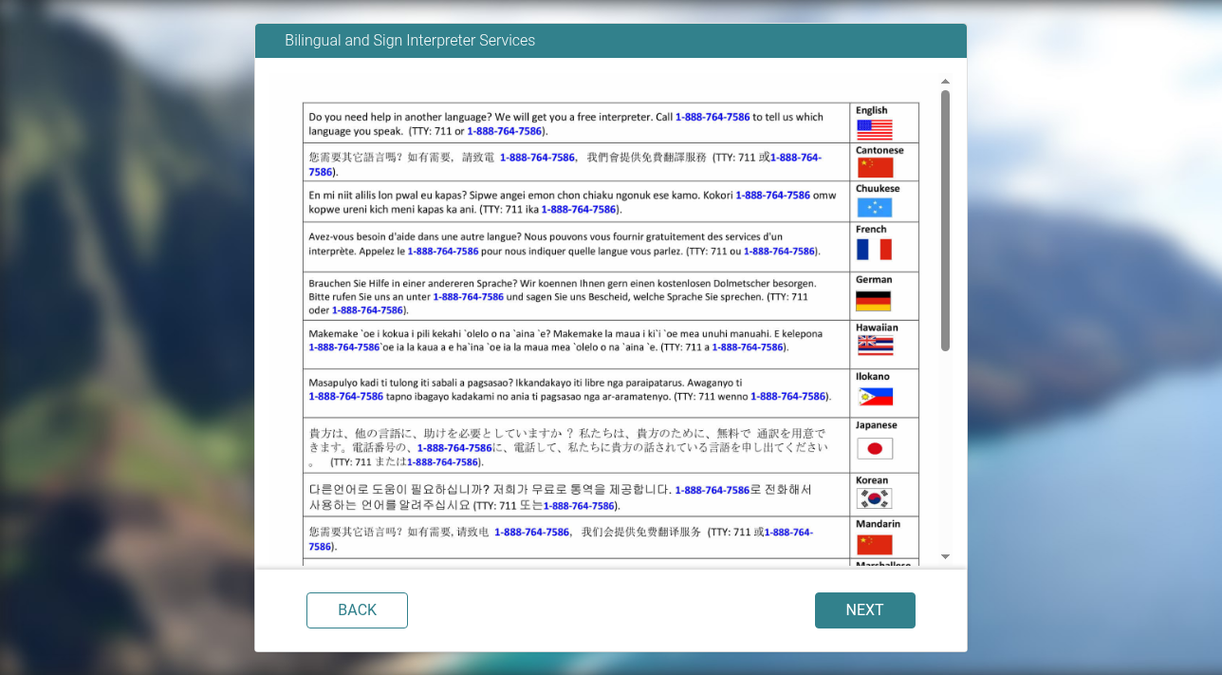Screen dimensions: 1222x675
Task: Click the 'Cantonese' language label
Action: click(x=879, y=150)
